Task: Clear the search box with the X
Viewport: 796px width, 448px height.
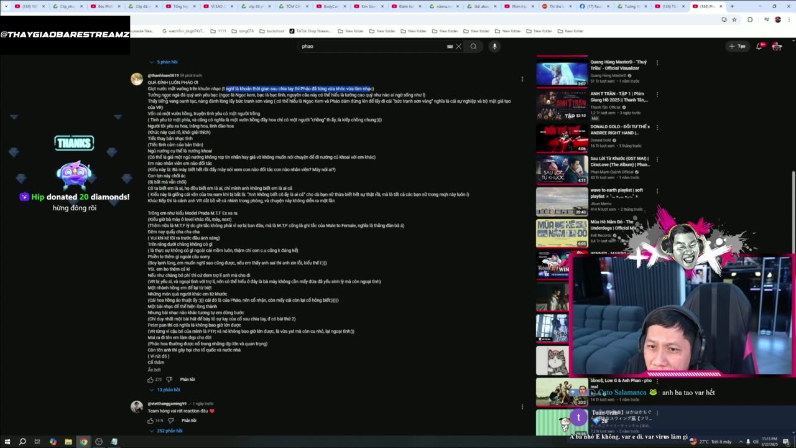Action: [x=458, y=46]
